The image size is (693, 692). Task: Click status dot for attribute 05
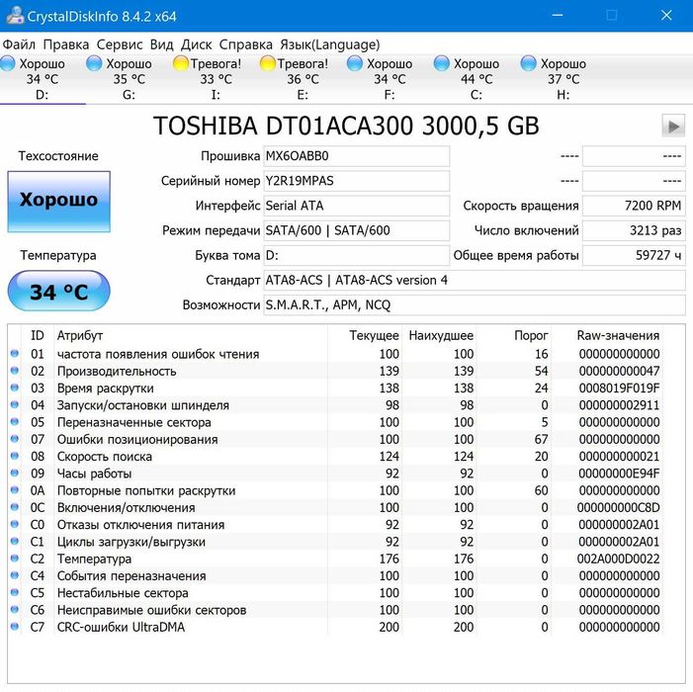15,421
